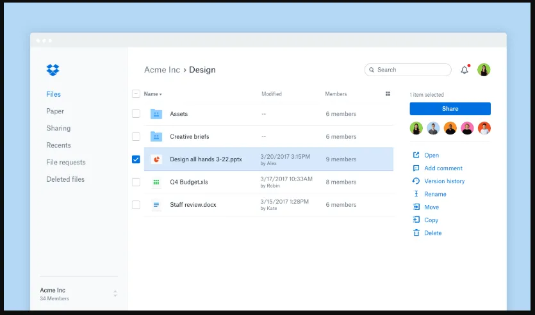Image resolution: width=535 pixels, height=315 pixels.
Task: Click the Version history clock icon
Action: [x=416, y=181]
